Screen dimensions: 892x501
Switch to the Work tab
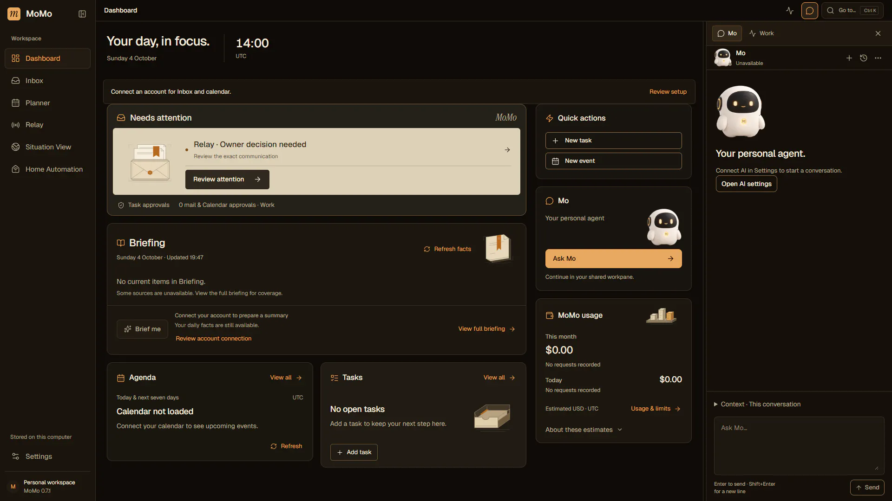coord(761,33)
